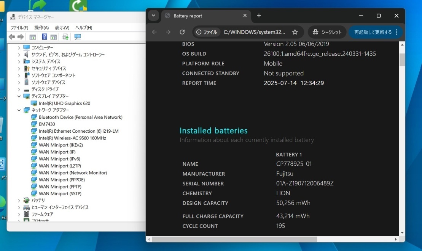
Task: Click the Installed batteries heading
Action: click(213, 130)
